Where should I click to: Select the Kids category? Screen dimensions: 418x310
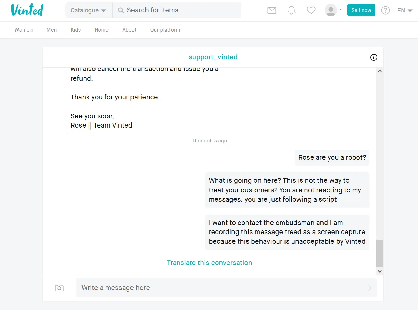point(76,30)
